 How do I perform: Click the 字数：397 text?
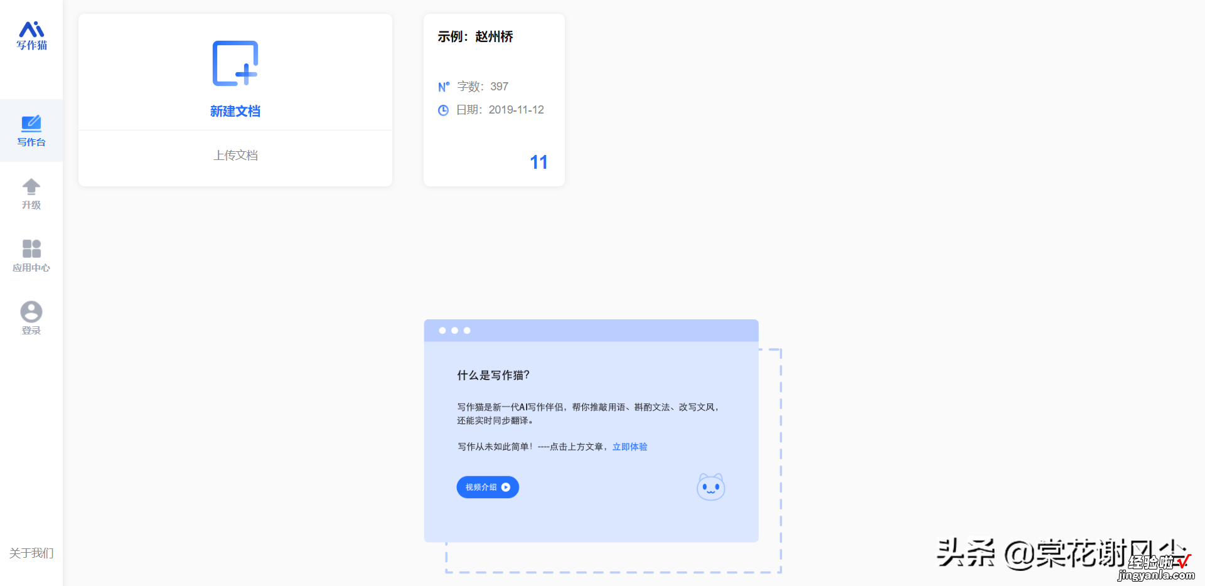coord(483,87)
